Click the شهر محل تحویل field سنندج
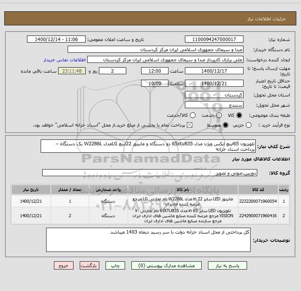The image size is (301, 291). coord(214,105)
